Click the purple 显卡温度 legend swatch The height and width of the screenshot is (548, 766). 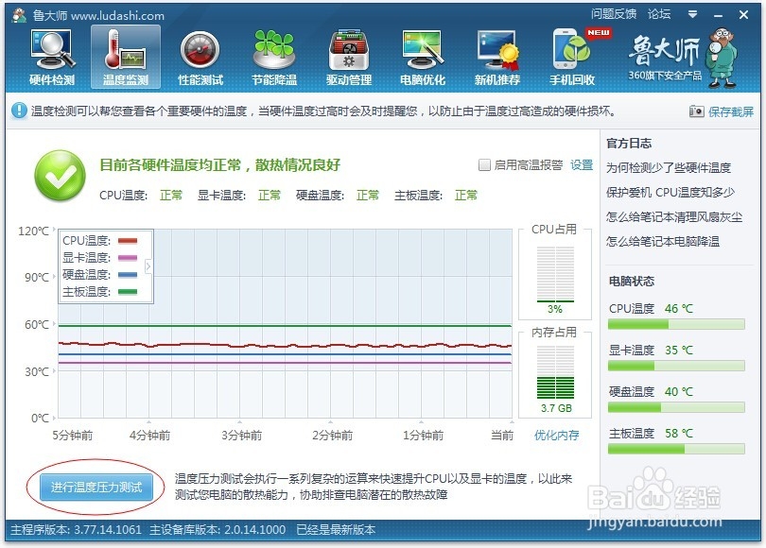pyautogui.click(x=128, y=258)
